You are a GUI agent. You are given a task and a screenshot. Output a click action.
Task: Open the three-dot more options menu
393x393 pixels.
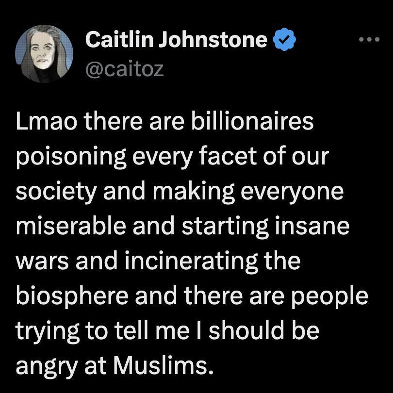(x=369, y=39)
